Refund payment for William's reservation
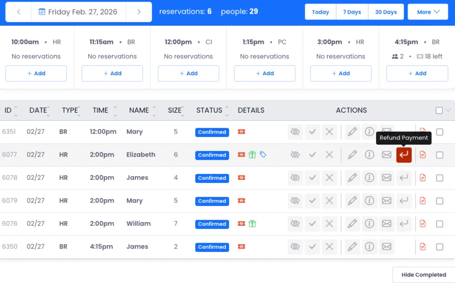Viewport: 455px width, 283px height. (404, 223)
